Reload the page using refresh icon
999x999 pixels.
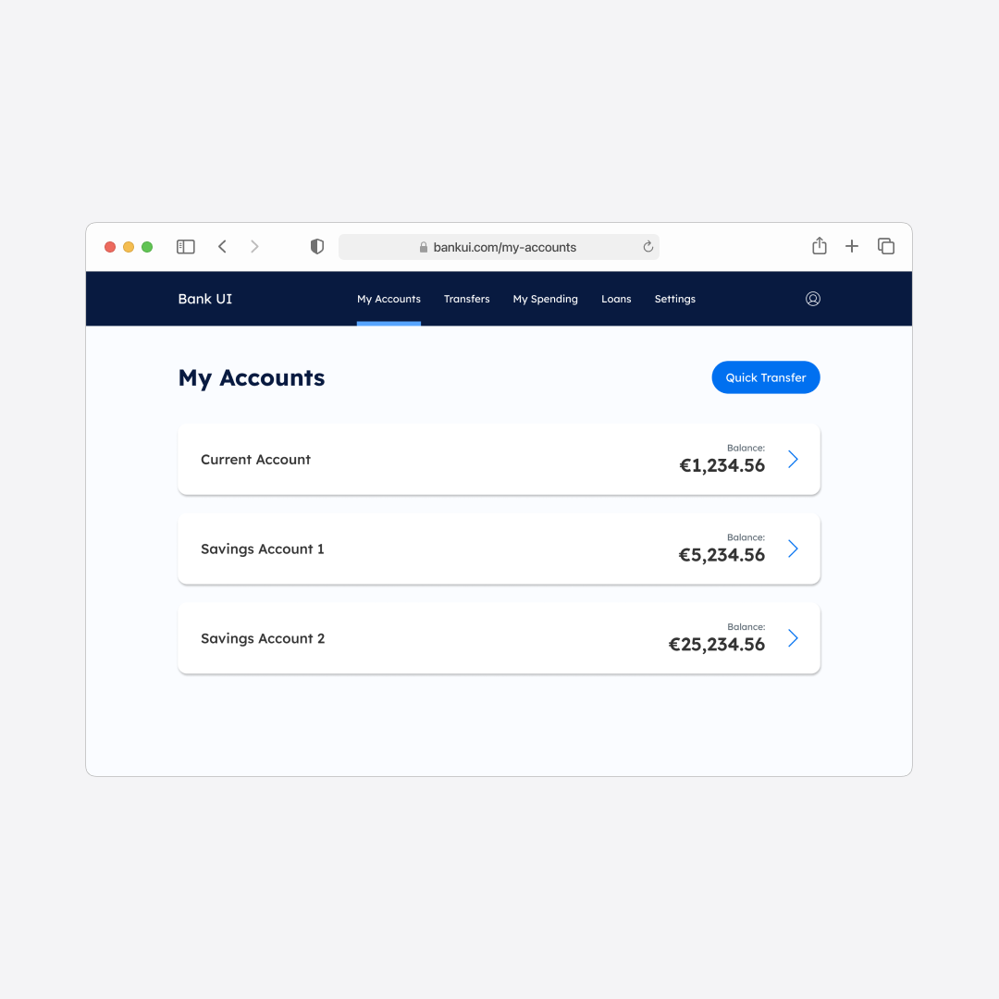(647, 247)
